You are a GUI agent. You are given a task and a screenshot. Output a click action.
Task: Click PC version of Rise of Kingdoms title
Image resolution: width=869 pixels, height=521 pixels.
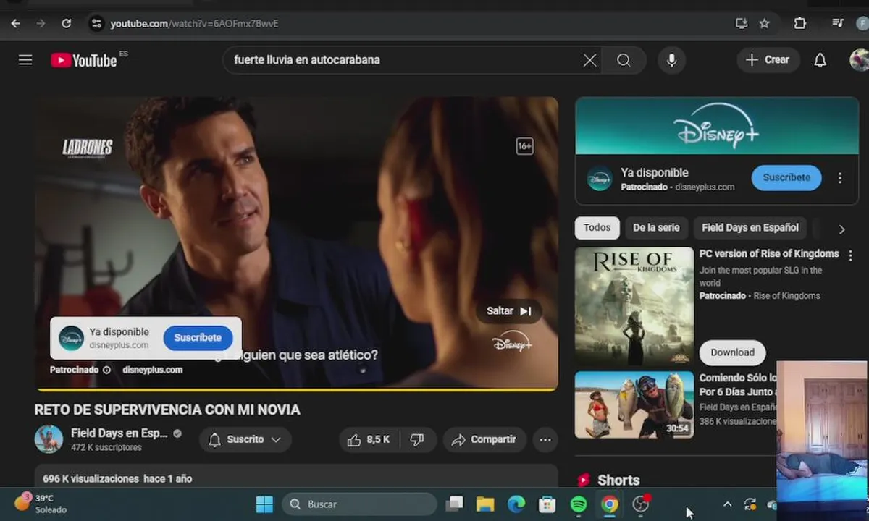[769, 254]
